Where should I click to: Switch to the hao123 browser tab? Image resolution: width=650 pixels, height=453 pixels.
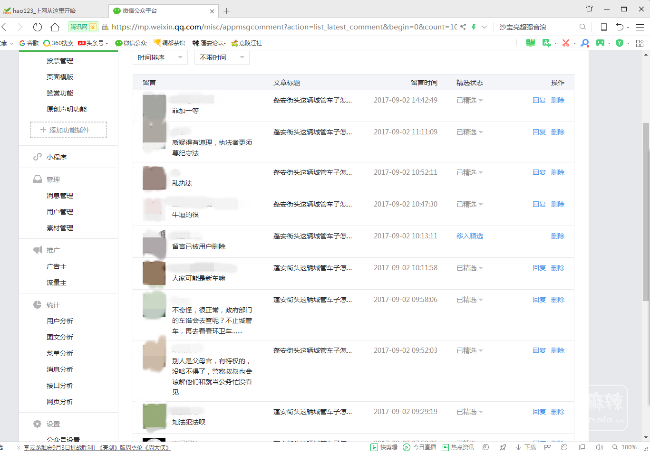(x=54, y=10)
